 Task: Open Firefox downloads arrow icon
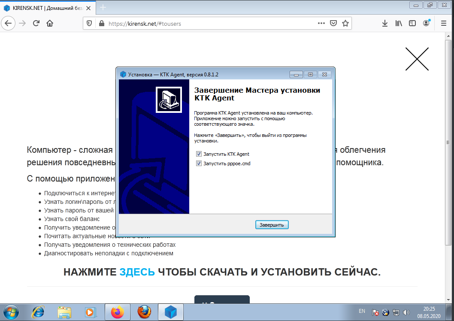coord(385,24)
